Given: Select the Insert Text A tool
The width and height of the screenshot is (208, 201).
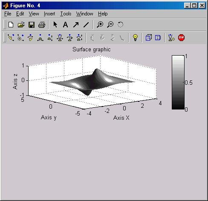Looking at the screenshot, I should (65, 25).
